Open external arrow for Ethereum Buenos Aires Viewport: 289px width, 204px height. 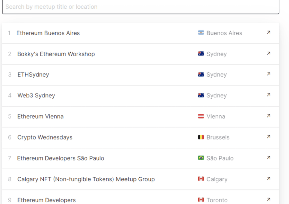[x=268, y=32]
